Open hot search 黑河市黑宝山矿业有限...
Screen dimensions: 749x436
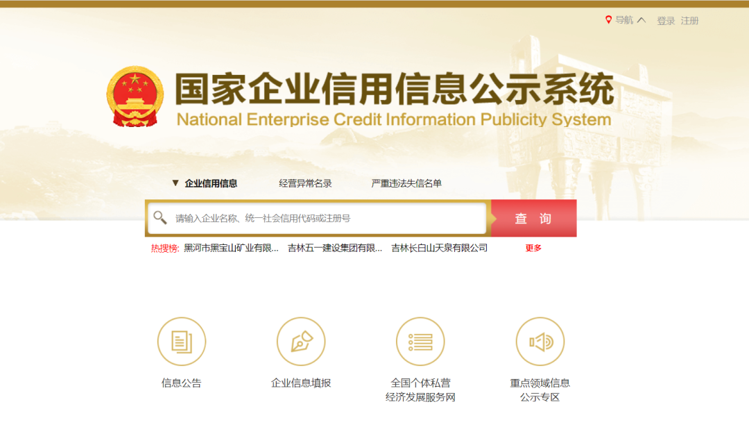coord(231,248)
